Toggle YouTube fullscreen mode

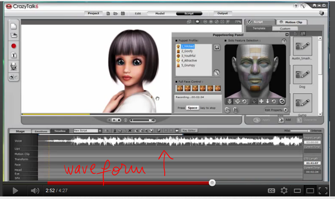323,190
